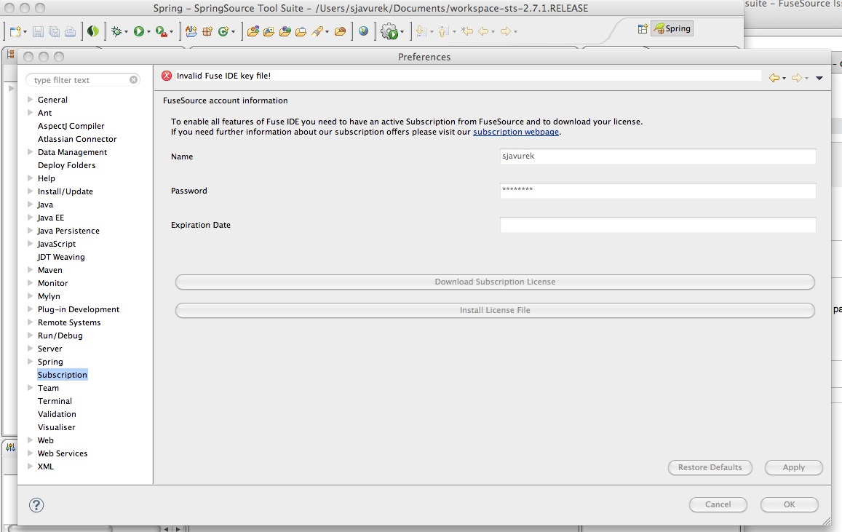Screen dimensions: 842x532
Task: Expand the XML preferences node
Action: coord(30,467)
